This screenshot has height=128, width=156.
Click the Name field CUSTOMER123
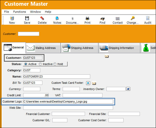(57, 76)
